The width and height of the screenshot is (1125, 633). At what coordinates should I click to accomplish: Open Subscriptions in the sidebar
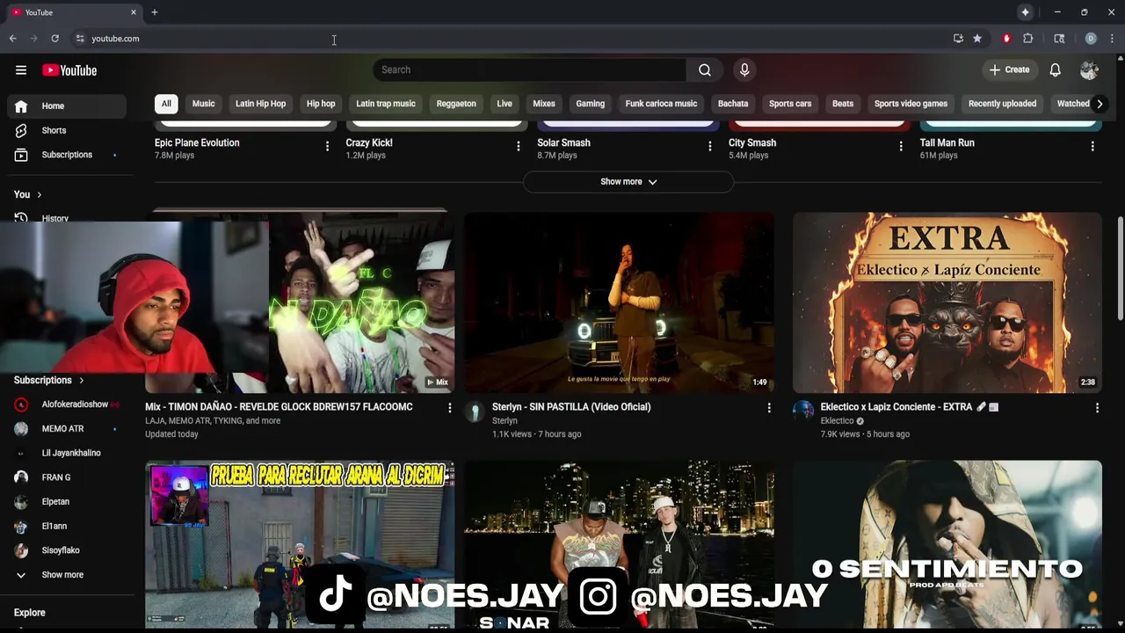(x=67, y=155)
